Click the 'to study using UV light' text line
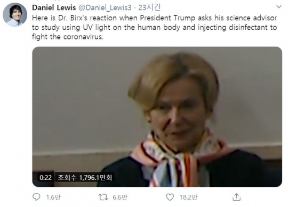The image size is (288, 207). [x=155, y=28]
